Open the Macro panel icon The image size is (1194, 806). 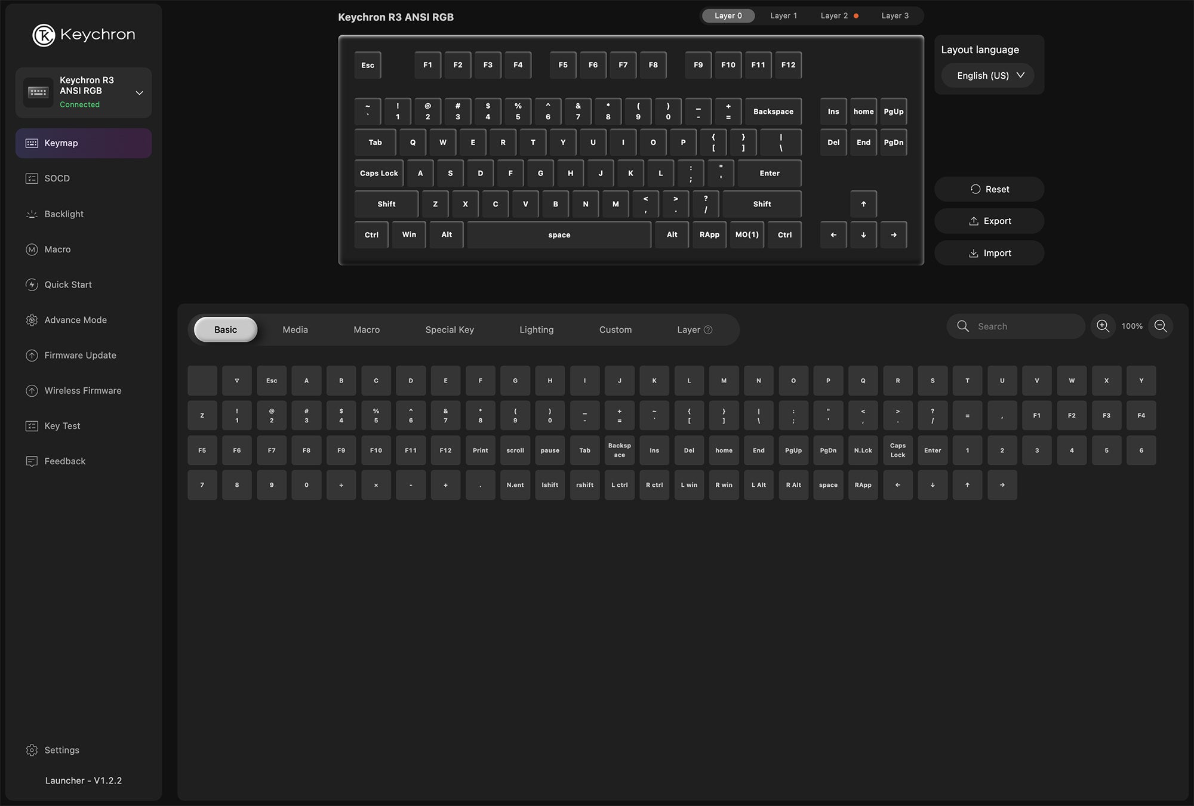32,249
